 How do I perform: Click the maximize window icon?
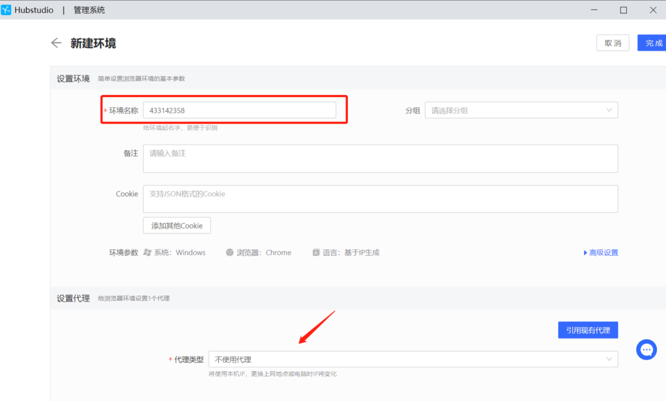[x=622, y=10]
